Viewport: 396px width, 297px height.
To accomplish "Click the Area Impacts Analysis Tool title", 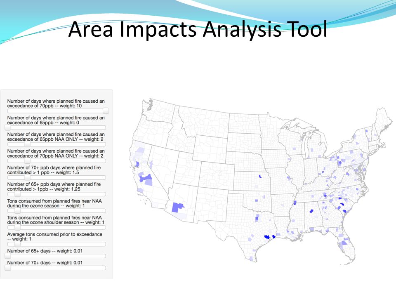I will coord(198,30).
